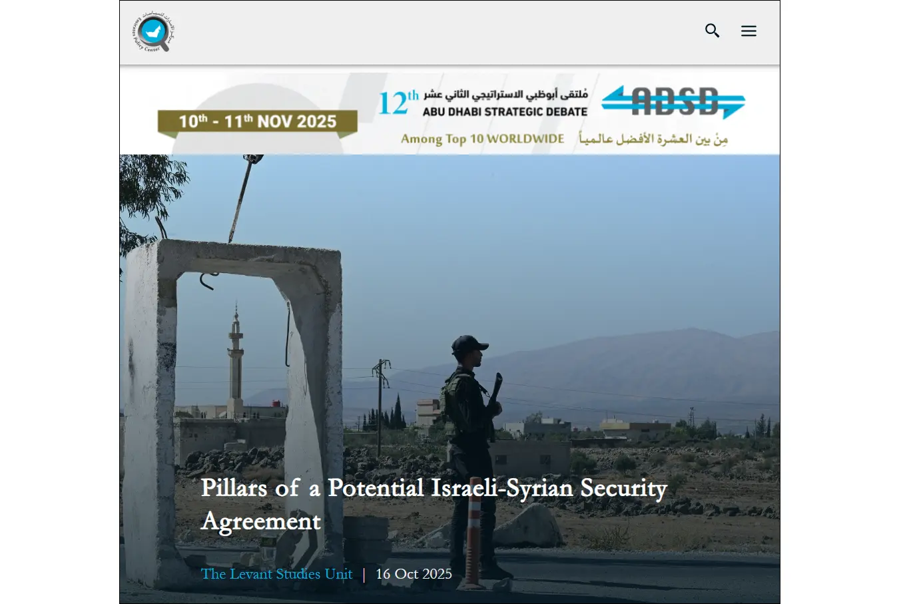Screen dimensions: 899x604
Task: Click the ADSD logo in the banner
Action: click(x=673, y=102)
